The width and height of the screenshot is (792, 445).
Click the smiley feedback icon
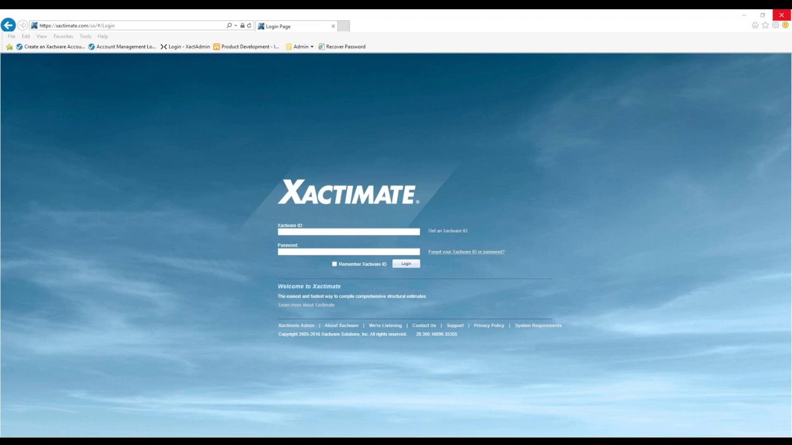785,25
